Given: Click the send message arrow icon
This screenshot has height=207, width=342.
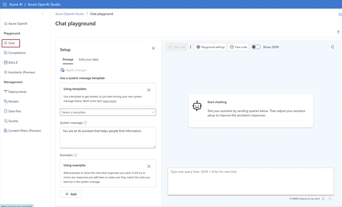Looking at the screenshot, I should (331, 198).
